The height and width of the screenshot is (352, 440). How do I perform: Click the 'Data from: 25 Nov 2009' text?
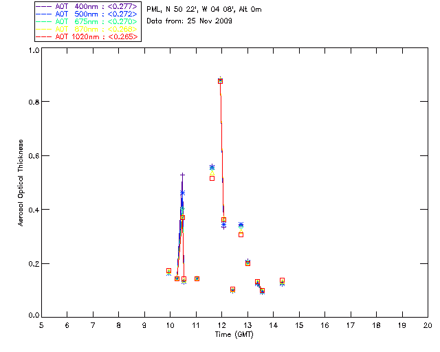(190, 21)
